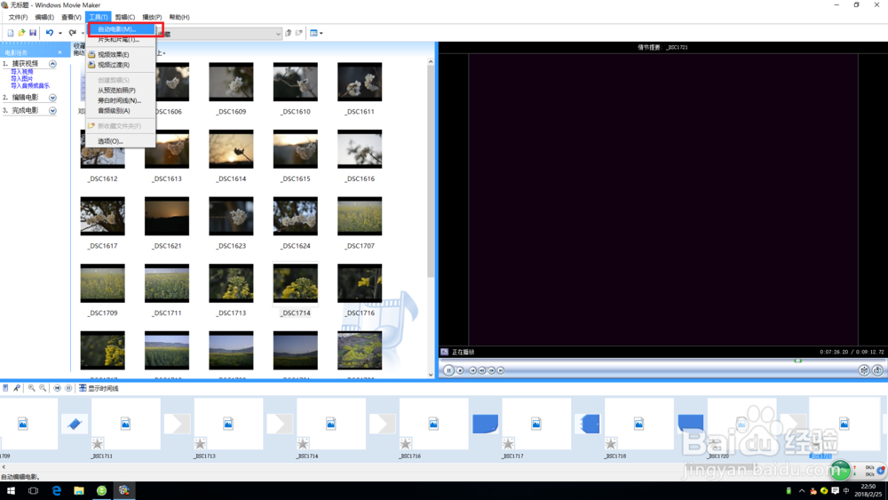Screen dimensions: 888x500
Task: Click the Import audio or music link
Action: [30, 85]
